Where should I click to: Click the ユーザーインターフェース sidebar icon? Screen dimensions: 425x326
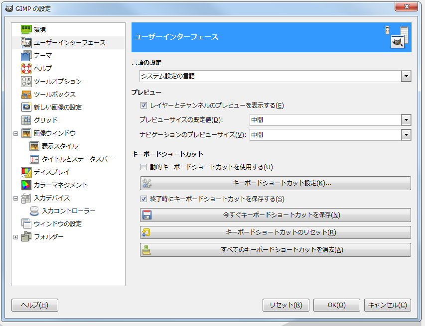26,42
